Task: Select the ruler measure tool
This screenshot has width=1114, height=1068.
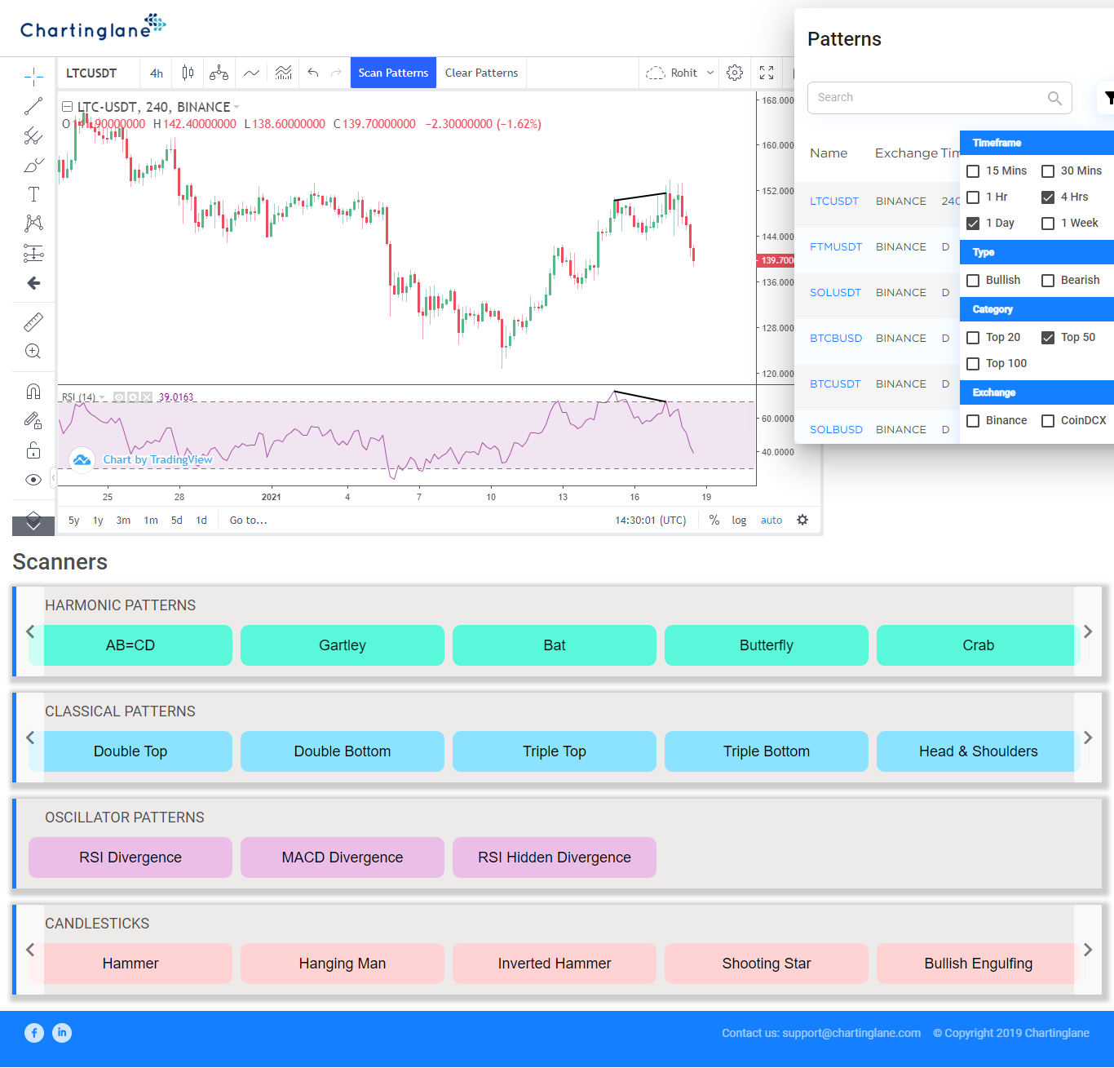Action: (33, 322)
